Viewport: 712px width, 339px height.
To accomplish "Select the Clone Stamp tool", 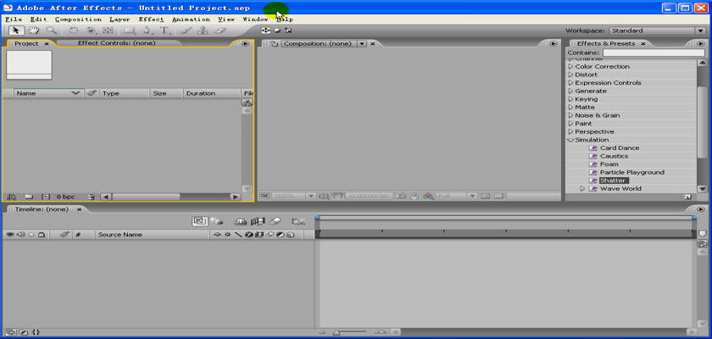I will point(203,31).
